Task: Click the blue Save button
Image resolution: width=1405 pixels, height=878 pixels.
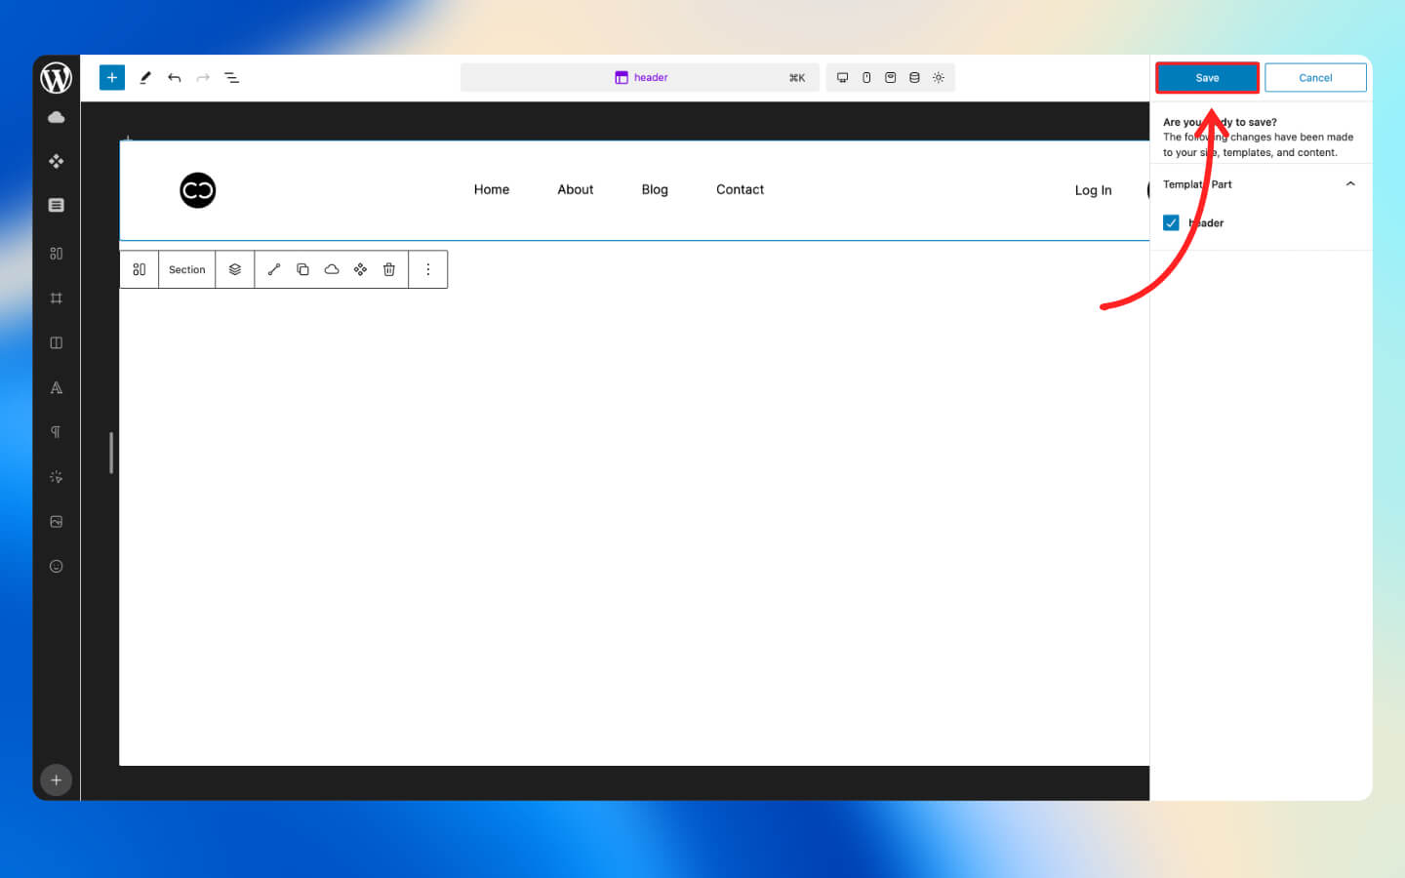Action: click(x=1207, y=78)
